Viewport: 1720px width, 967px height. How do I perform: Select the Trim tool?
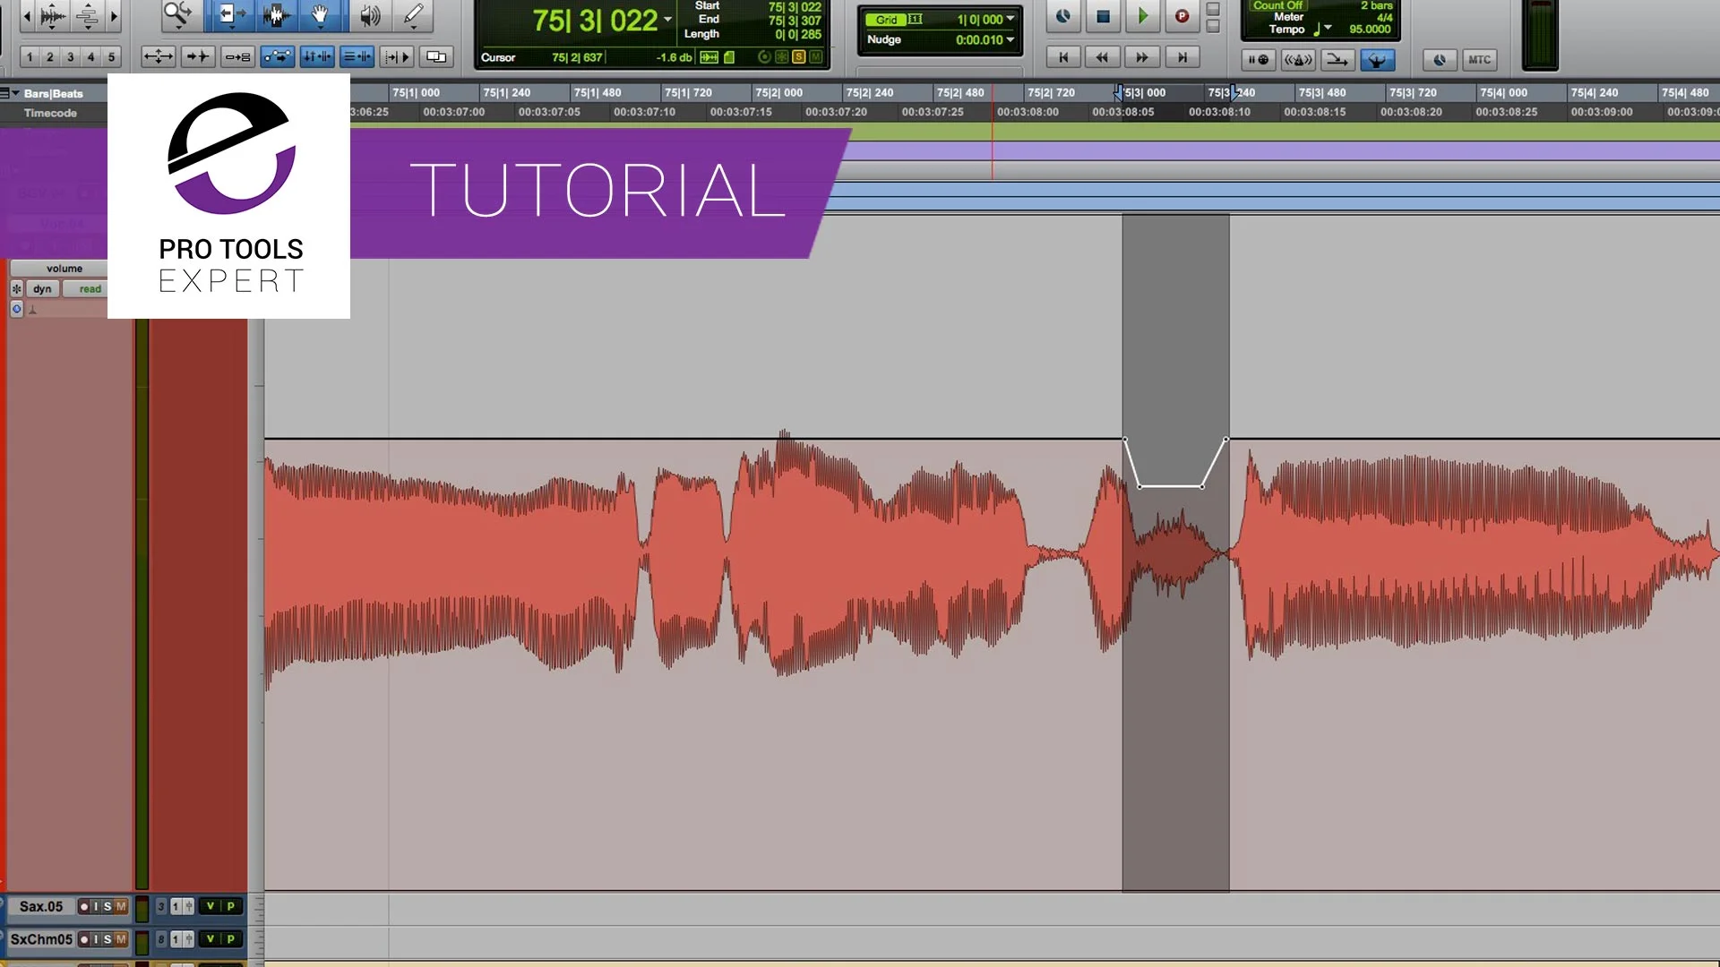pyautogui.click(x=232, y=15)
